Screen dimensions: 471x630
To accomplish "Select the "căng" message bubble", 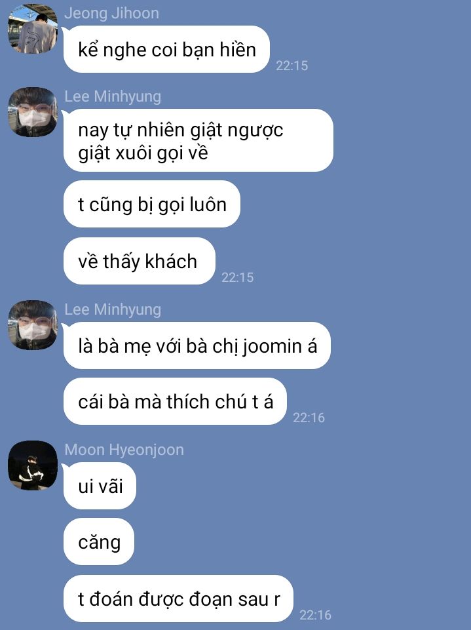I will (x=99, y=541).
